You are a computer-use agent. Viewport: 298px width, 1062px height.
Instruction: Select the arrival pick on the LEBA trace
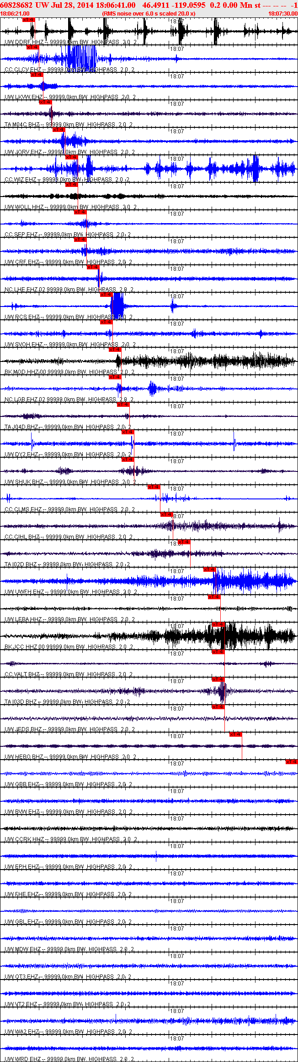pos(214,597)
